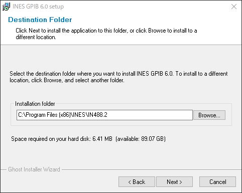242x193 pixels.
Task: Proceed with the Next button
Action: [x=174, y=182]
